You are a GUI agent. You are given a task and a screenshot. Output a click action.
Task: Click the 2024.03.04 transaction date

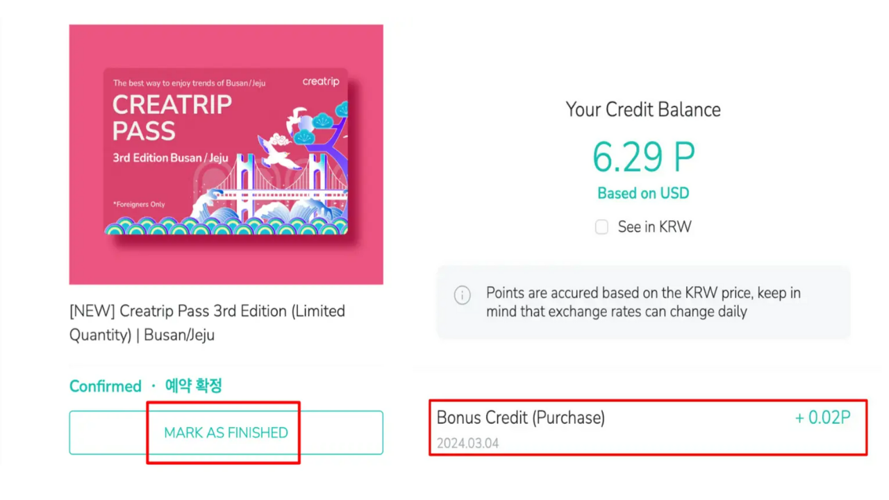[x=467, y=443]
